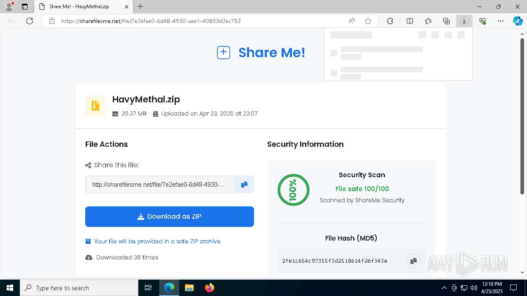
Task: Open the Windows Start menu
Action: click(x=10, y=288)
